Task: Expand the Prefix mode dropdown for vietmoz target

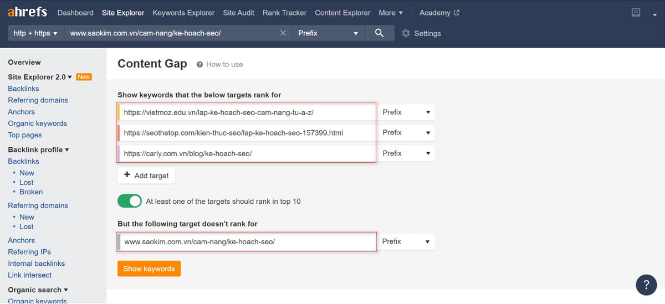Action: [x=406, y=112]
